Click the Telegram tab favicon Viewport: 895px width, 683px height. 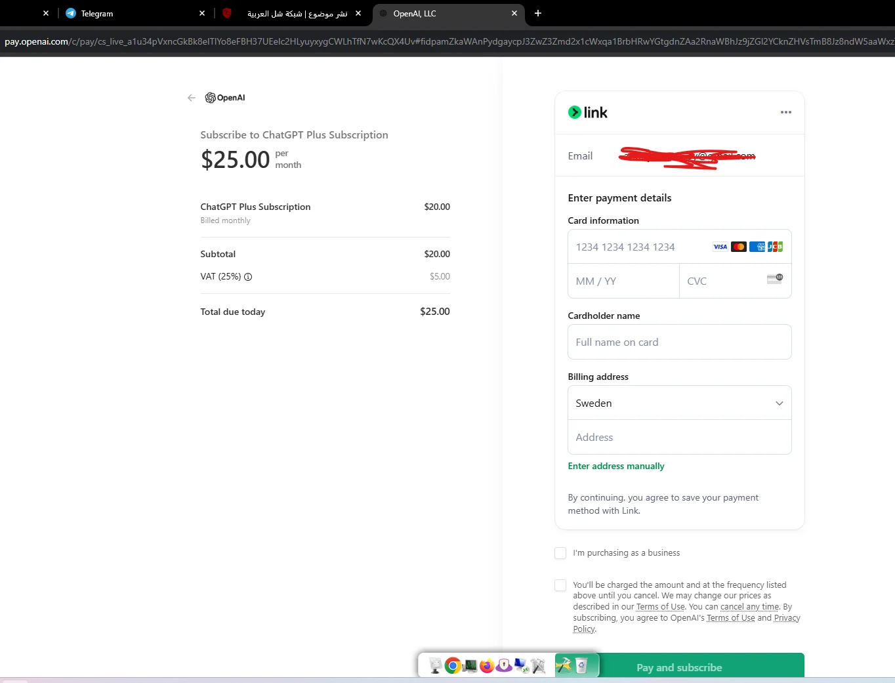(x=71, y=13)
